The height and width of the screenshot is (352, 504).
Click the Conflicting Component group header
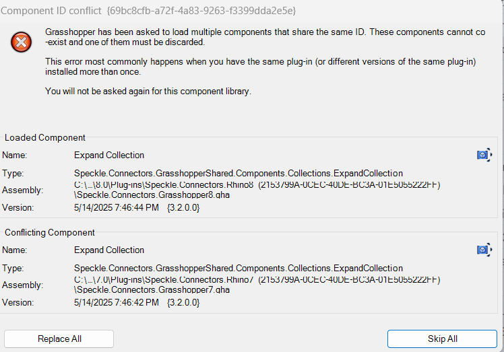49,232
